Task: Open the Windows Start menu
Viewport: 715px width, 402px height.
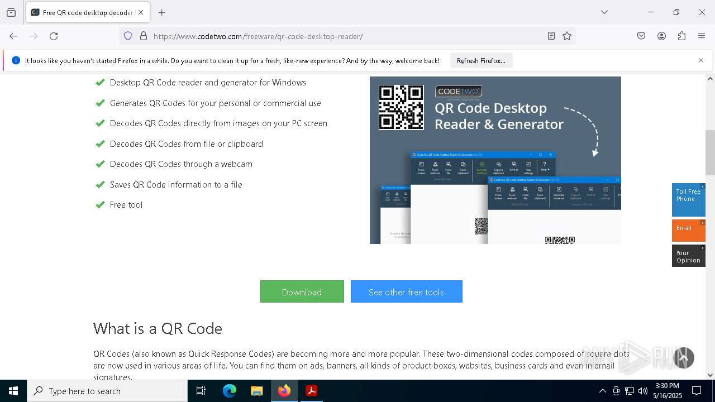Action: coord(13,391)
